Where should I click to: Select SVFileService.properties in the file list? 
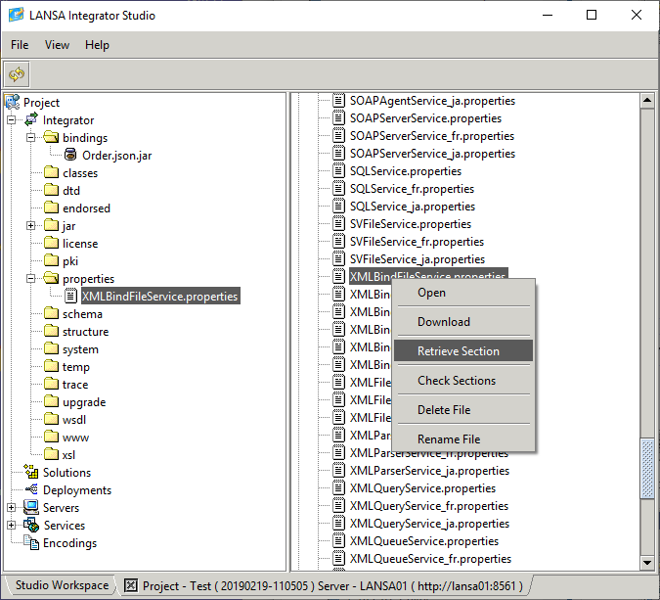click(411, 224)
